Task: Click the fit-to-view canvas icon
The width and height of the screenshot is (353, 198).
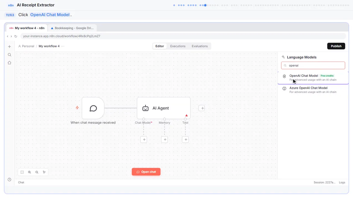Action: tap(22, 172)
